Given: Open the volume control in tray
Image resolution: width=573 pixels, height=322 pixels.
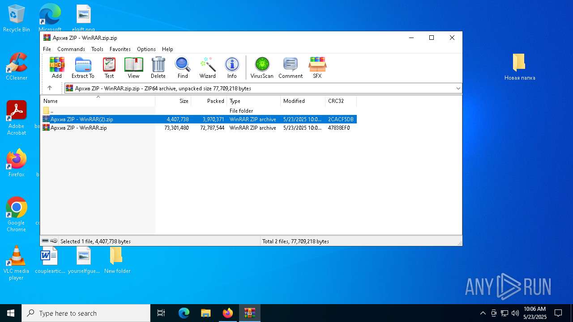Looking at the screenshot, I should [515, 313].
